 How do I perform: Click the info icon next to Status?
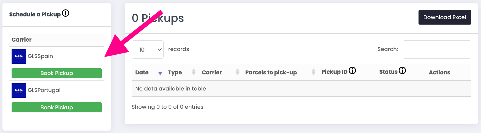(x=402, y=70)
